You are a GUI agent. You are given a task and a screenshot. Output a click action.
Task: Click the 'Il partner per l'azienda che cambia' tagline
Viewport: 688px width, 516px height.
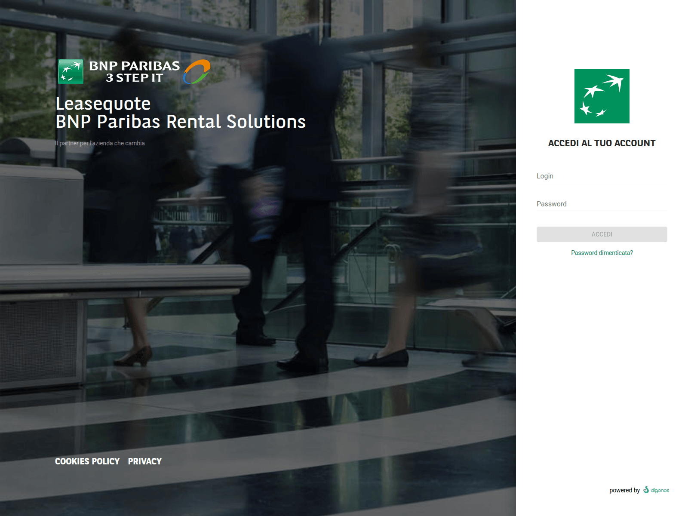tap(100, 143)
